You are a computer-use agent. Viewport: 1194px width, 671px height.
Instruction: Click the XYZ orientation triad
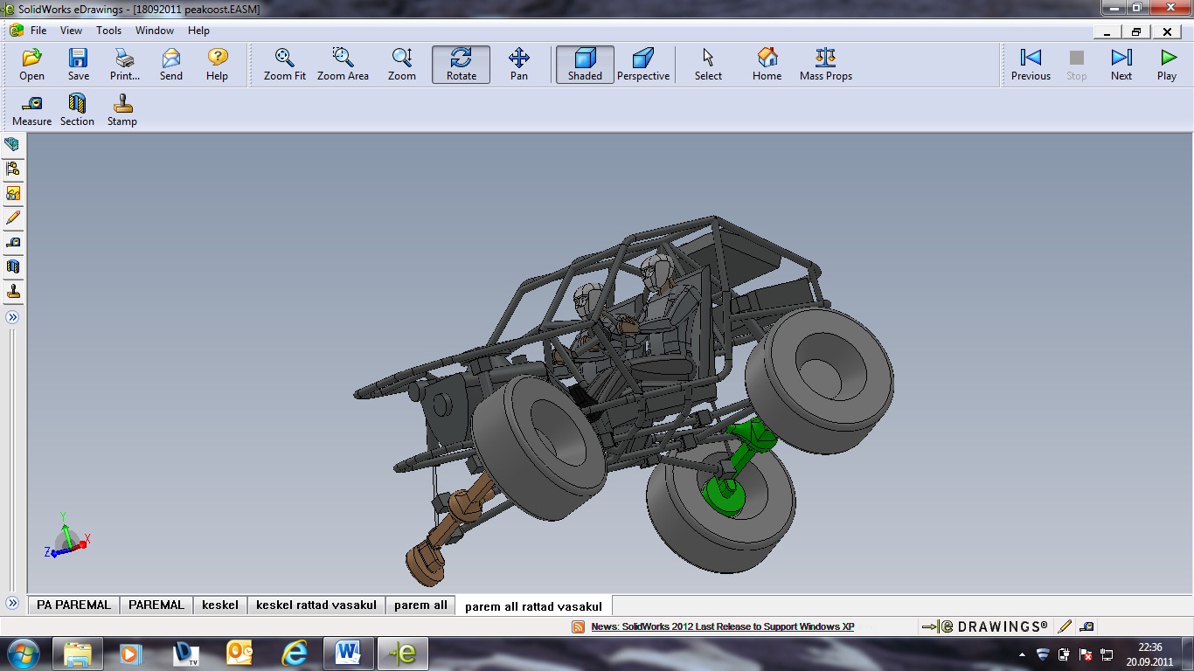[66, 535]
